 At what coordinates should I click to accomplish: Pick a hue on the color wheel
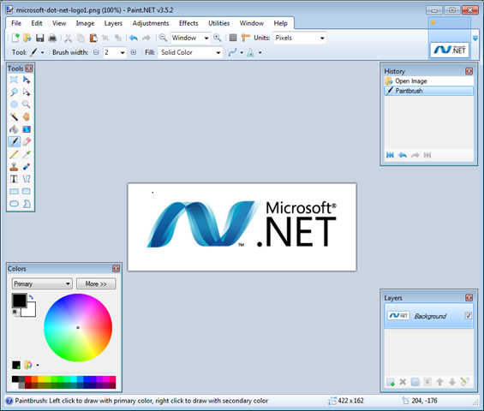click(x=78, y=327)
